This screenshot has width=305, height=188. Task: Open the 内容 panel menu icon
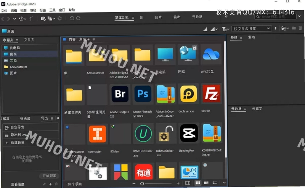[x=93, y=39]
